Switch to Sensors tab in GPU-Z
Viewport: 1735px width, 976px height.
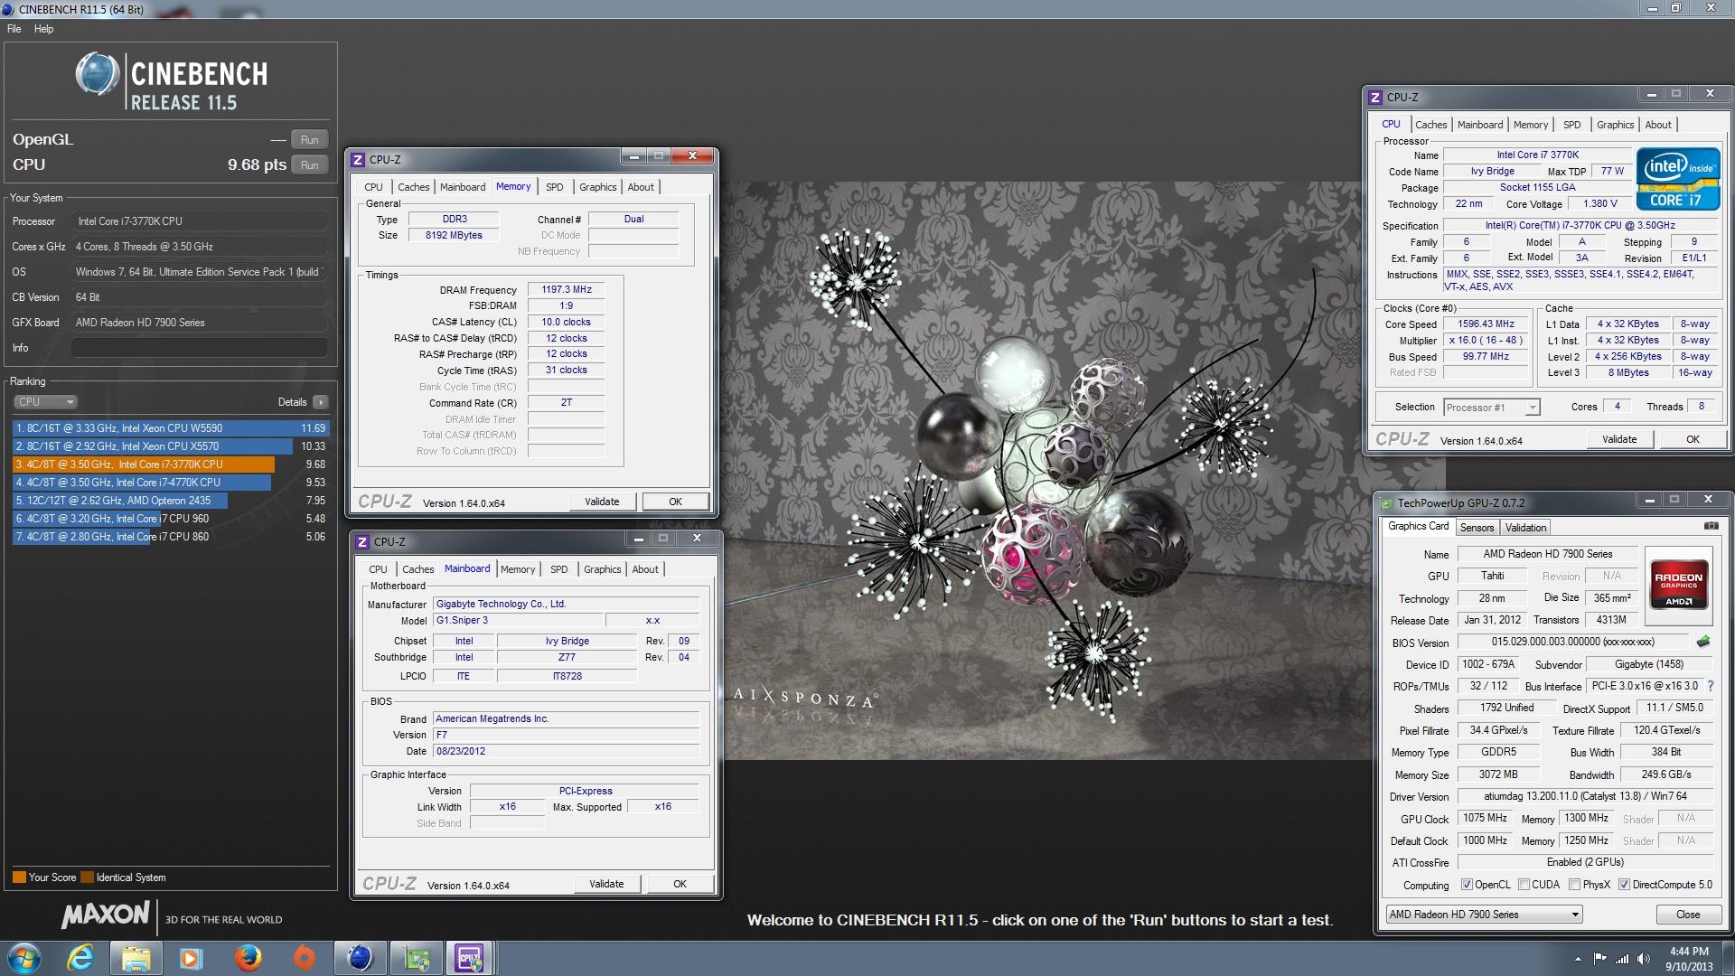point(1477,528)
